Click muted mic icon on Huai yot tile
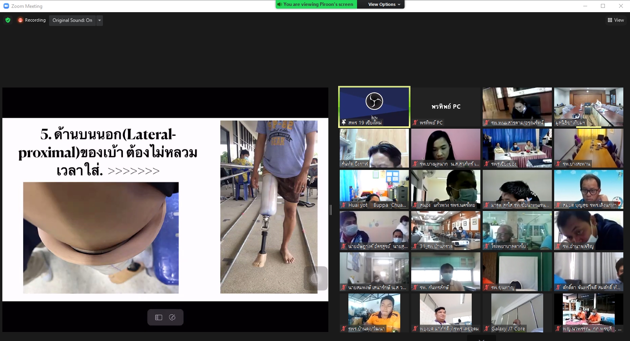 click(x=344, y=205)
